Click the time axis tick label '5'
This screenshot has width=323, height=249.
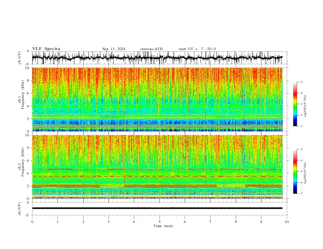[159, 222]
